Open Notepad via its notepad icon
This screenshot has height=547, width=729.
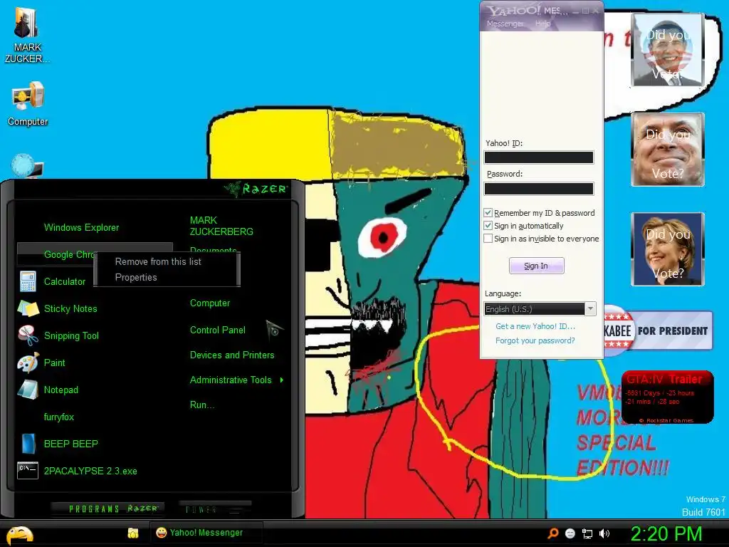[28, 390]
